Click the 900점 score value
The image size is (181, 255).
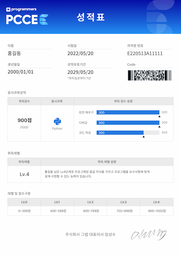[x=25, y=120]
